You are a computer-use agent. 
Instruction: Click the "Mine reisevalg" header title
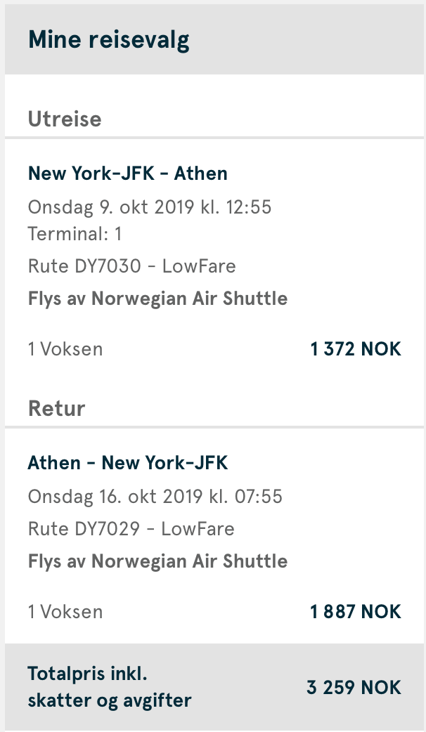point(109,40)
